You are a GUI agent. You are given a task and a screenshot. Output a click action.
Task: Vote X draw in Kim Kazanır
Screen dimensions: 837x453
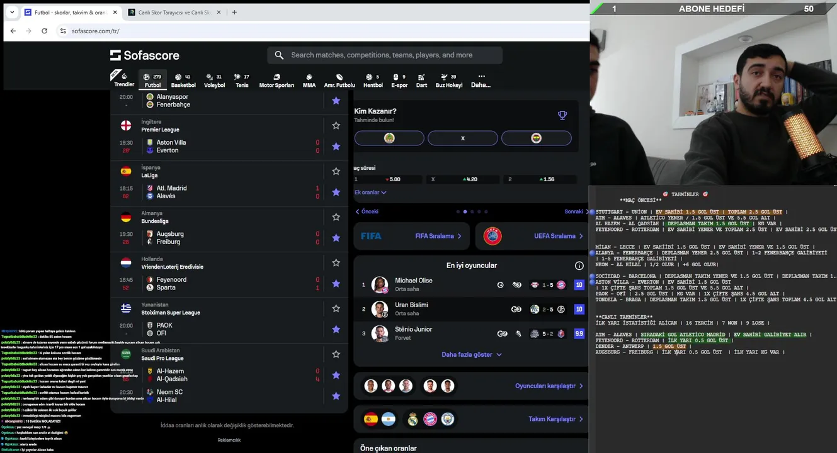click(463, 138)
